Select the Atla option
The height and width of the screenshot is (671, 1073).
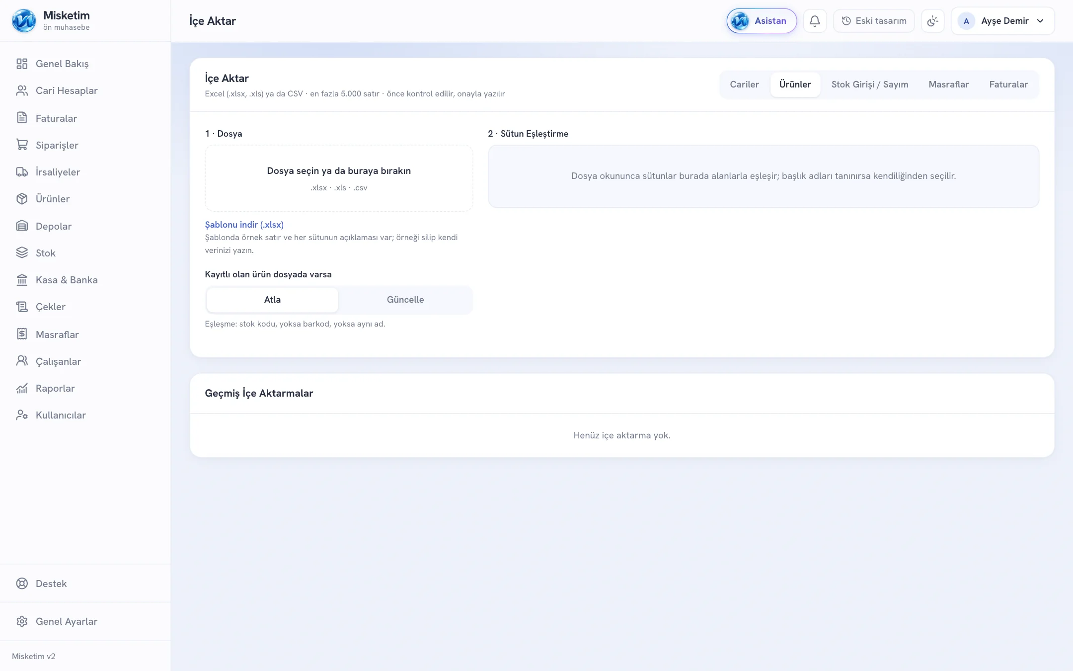(272, 300)
